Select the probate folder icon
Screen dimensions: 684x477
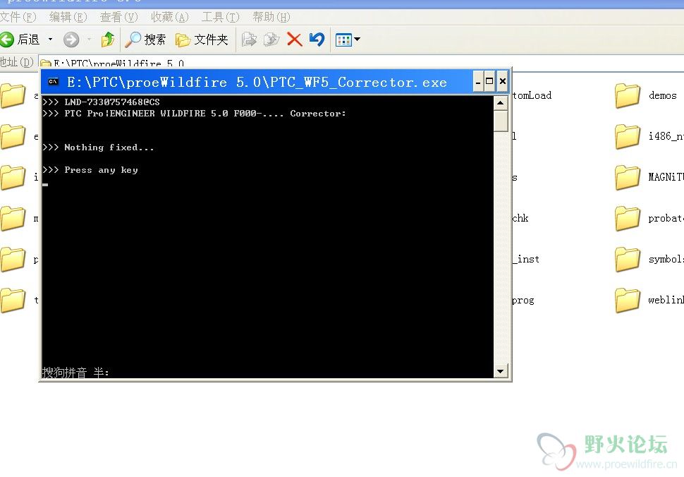(628, 219)
